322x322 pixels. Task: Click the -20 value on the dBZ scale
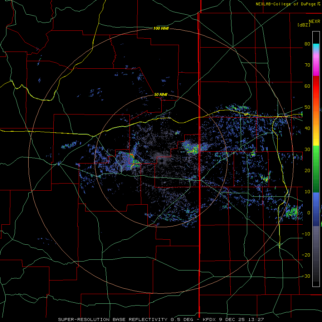tap(306, 255)
